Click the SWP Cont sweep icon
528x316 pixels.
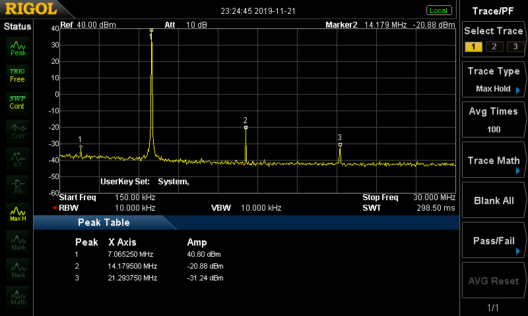coord(17,102)
